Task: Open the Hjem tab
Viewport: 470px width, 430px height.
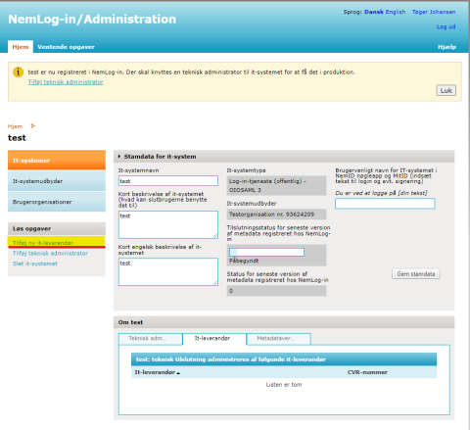Action: click(21, 47)
